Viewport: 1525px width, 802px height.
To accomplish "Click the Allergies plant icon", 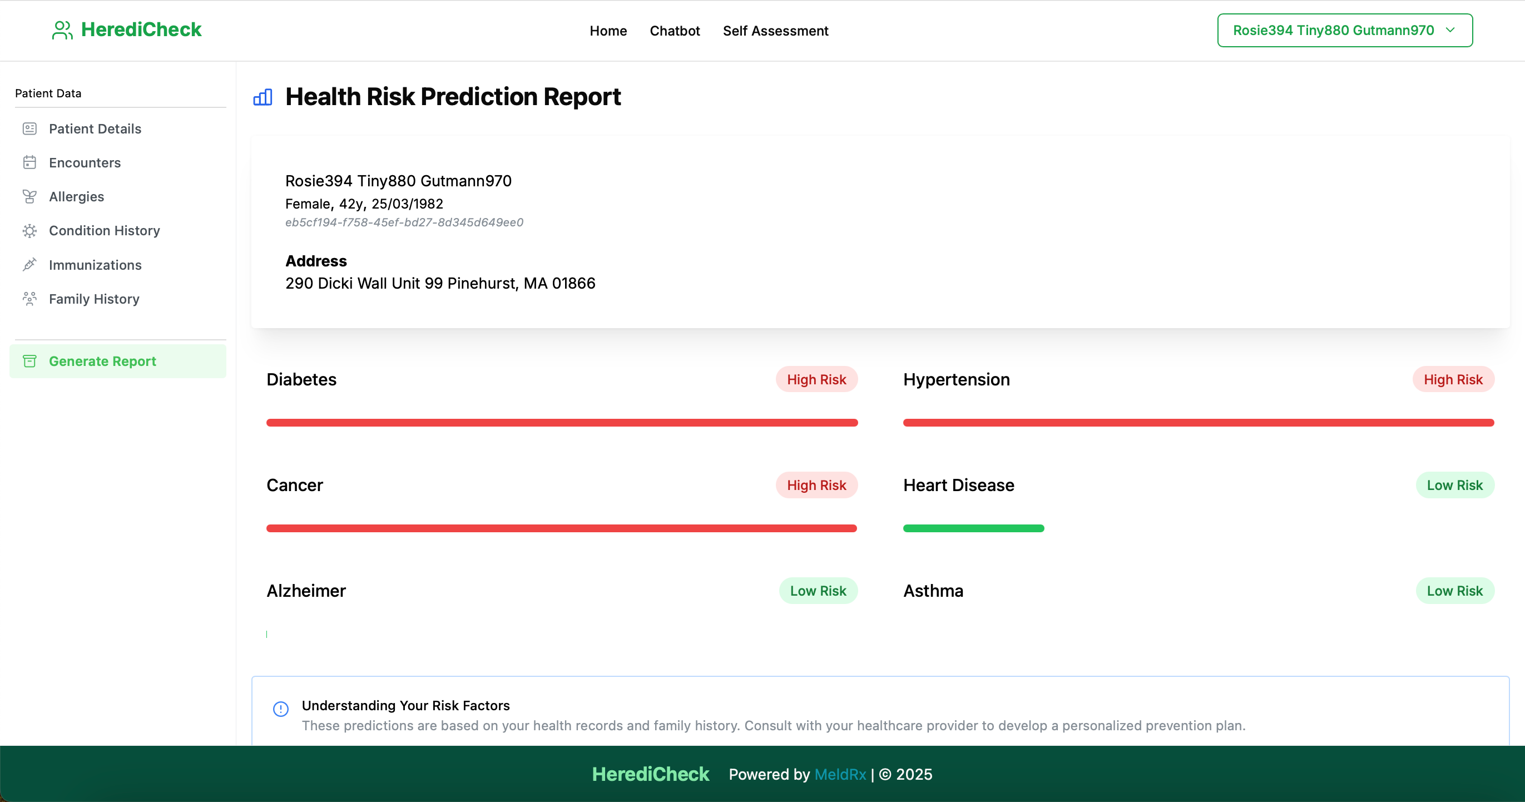I will [29, 196].
